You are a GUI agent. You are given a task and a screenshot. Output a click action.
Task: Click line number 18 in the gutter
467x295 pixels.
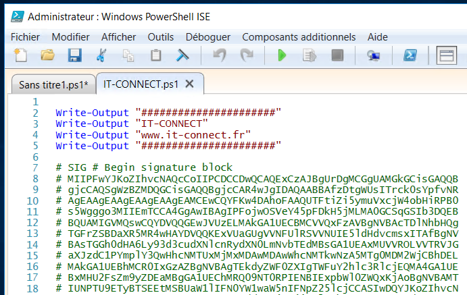point(32,288)
